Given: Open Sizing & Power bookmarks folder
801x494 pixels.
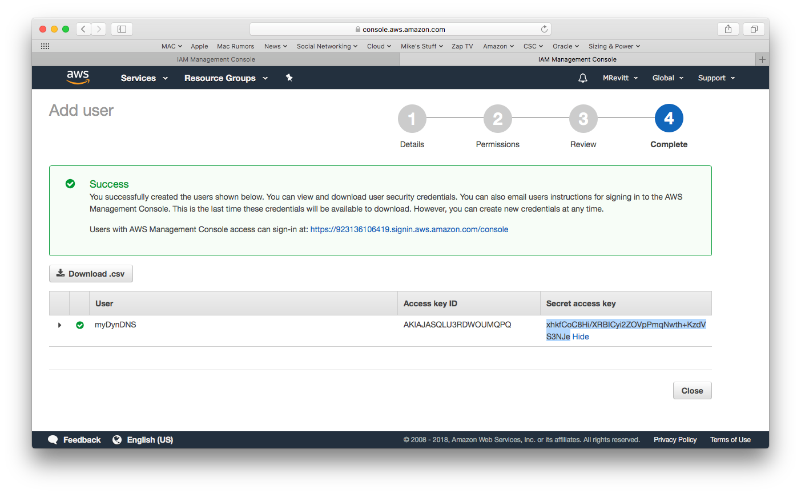Looking at the screenshot, I should 614,46.
